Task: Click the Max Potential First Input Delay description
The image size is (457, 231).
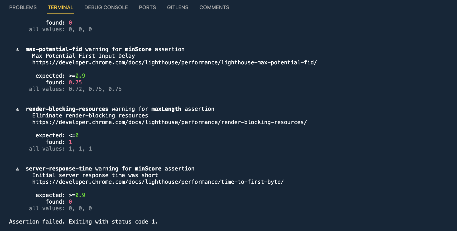Action: (83, 56)
